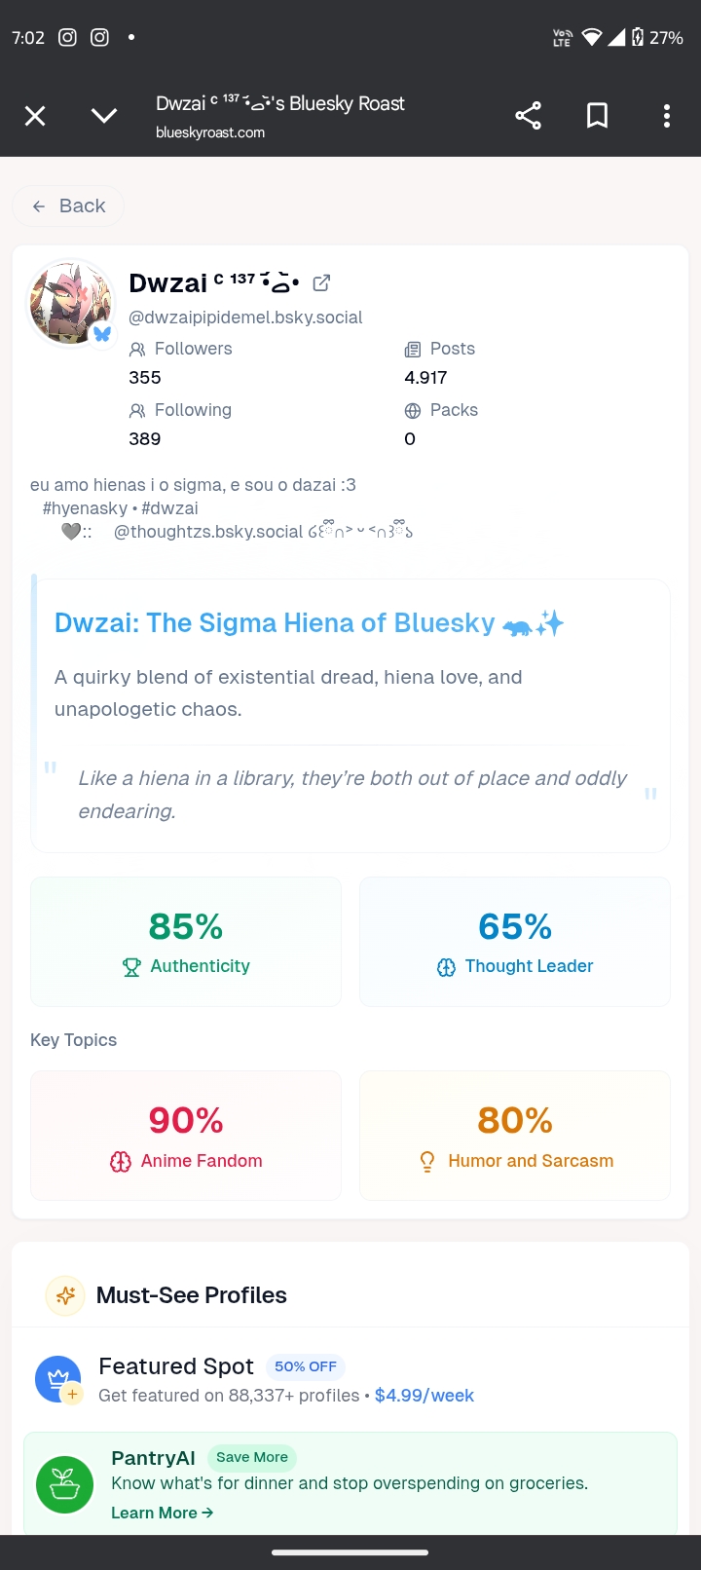The width and height of the screenshot is (701, 1570).
Task: Close the browser custom tab
Action: tap(35, 117)
